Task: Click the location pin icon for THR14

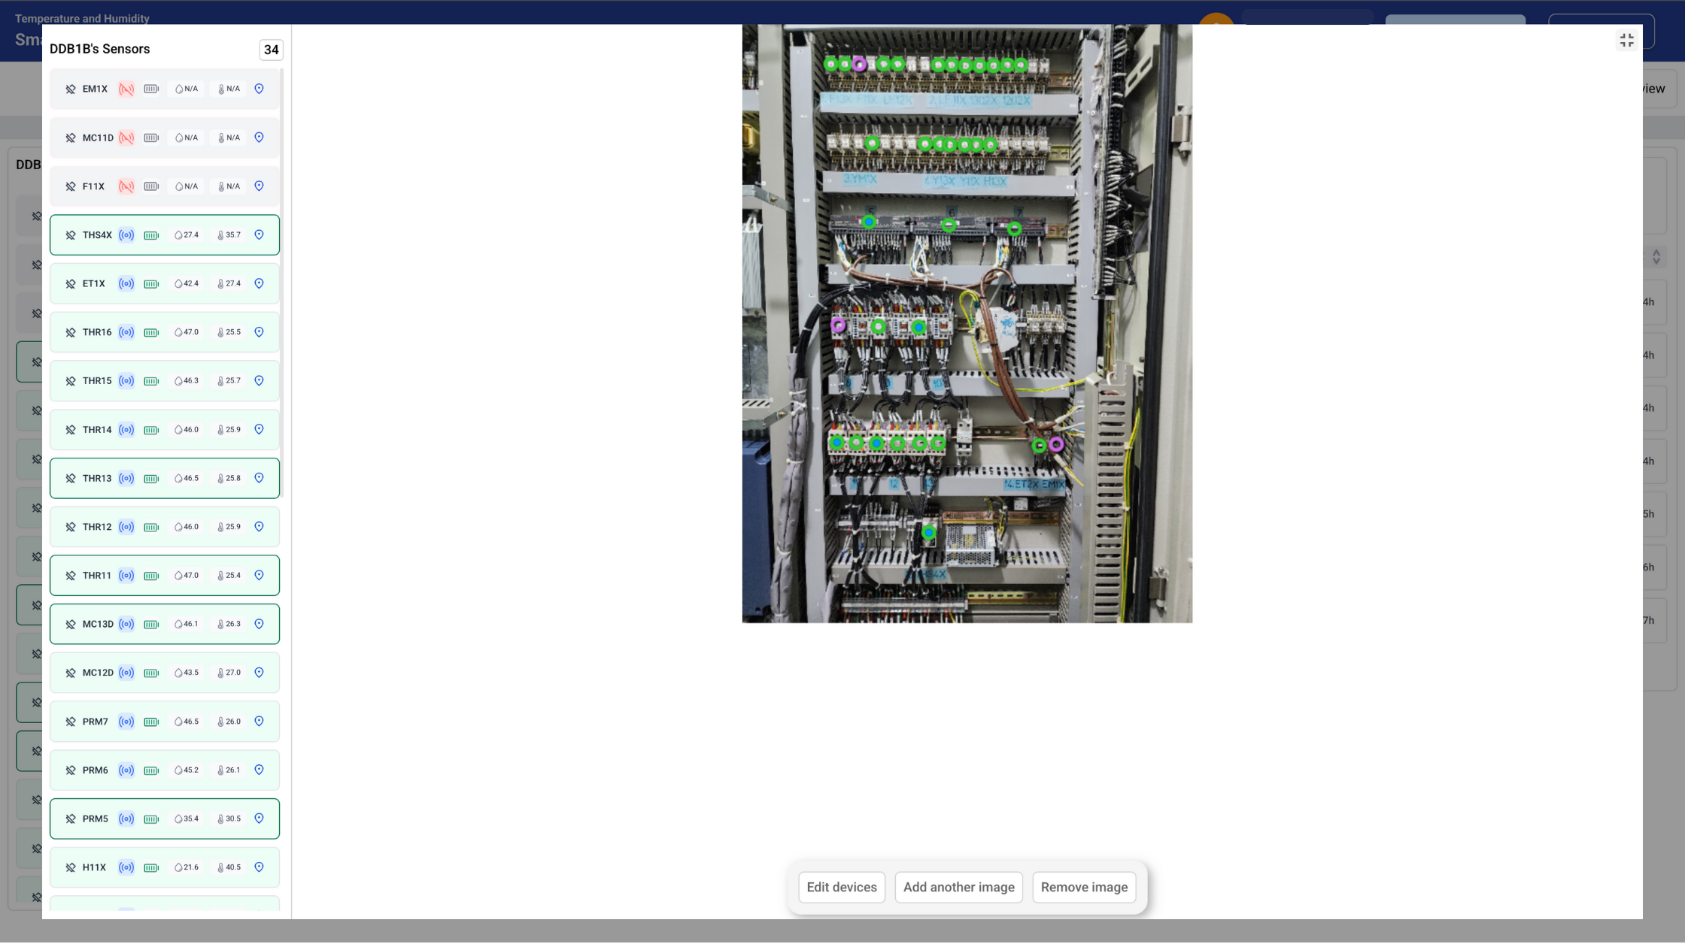Action: [259, 430]
